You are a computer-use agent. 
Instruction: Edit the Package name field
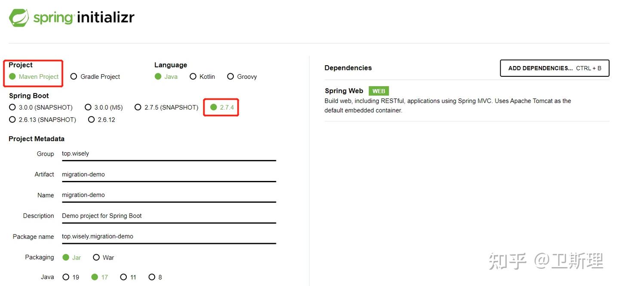pyautogui.click(x=169, y=237)
